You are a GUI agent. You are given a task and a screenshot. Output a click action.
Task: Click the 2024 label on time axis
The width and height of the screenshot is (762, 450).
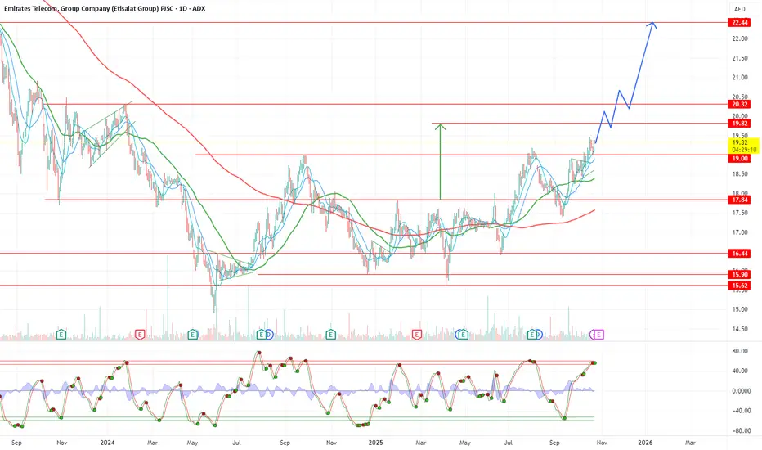tap(107, 443)
